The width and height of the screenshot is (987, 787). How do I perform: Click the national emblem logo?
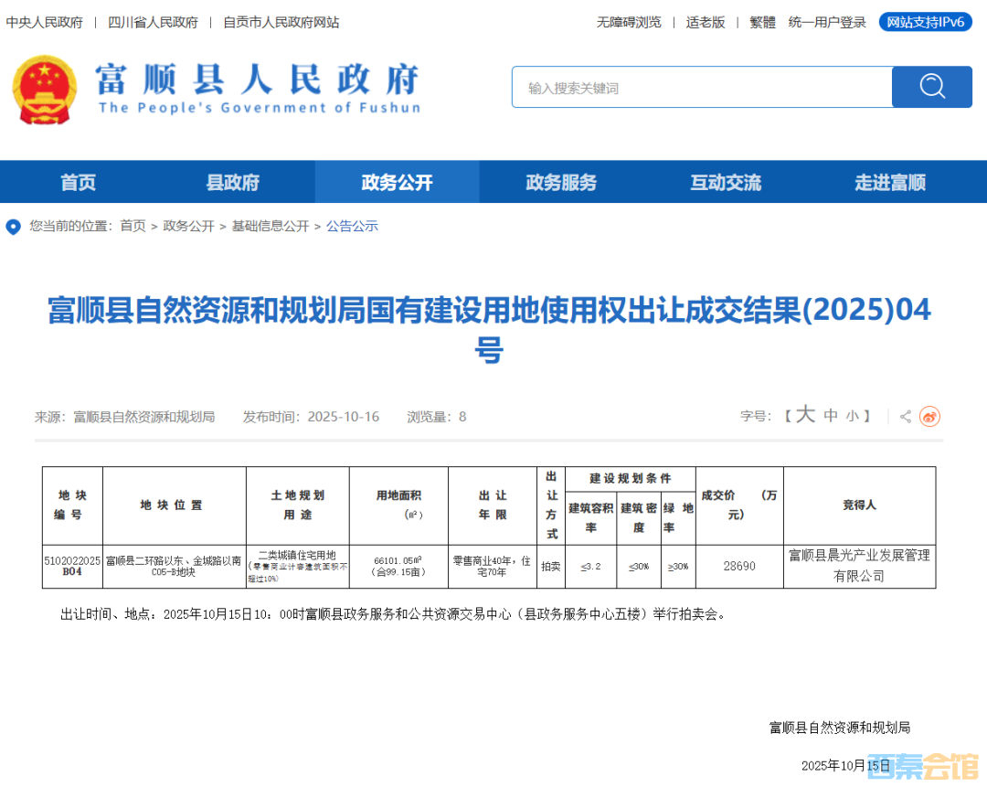45,90
